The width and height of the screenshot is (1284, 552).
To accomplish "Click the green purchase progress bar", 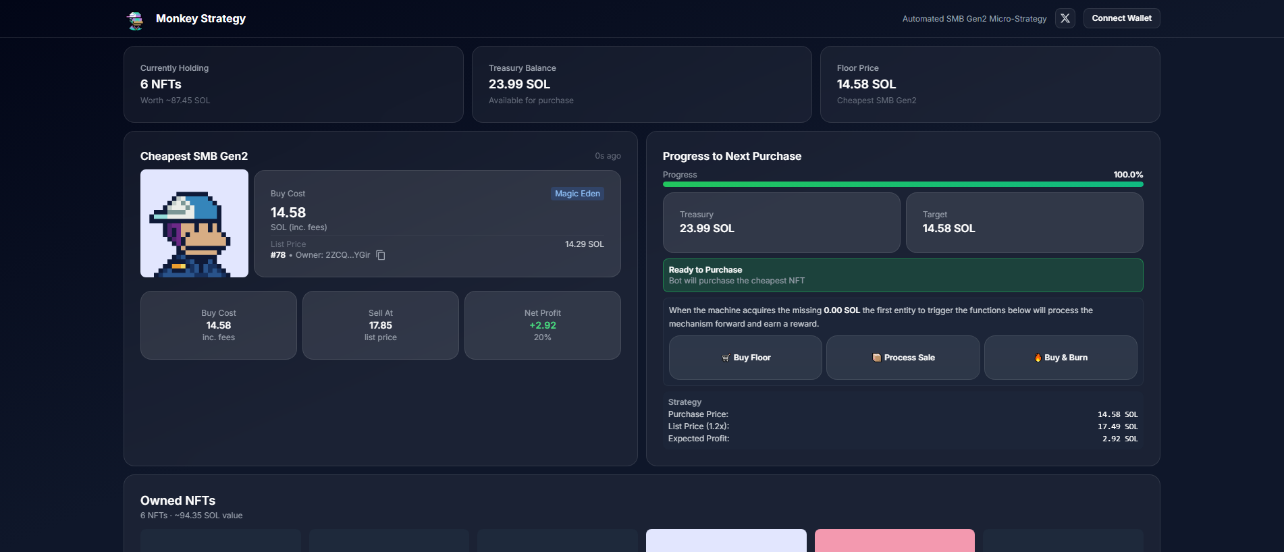I will [x=903, y=184].
